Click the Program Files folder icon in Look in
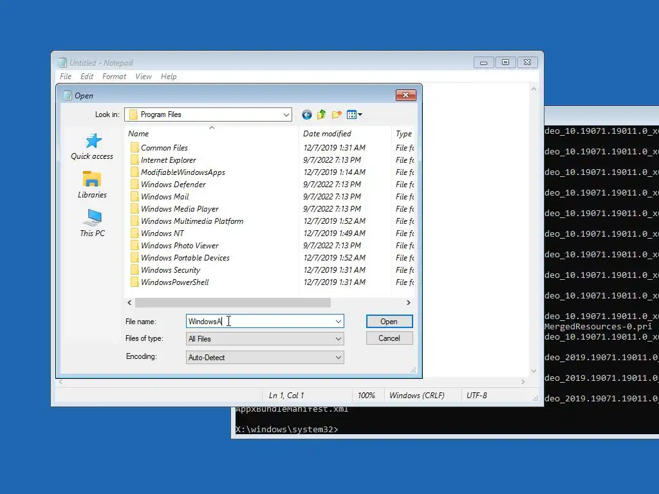 click(x=133, y=114)
